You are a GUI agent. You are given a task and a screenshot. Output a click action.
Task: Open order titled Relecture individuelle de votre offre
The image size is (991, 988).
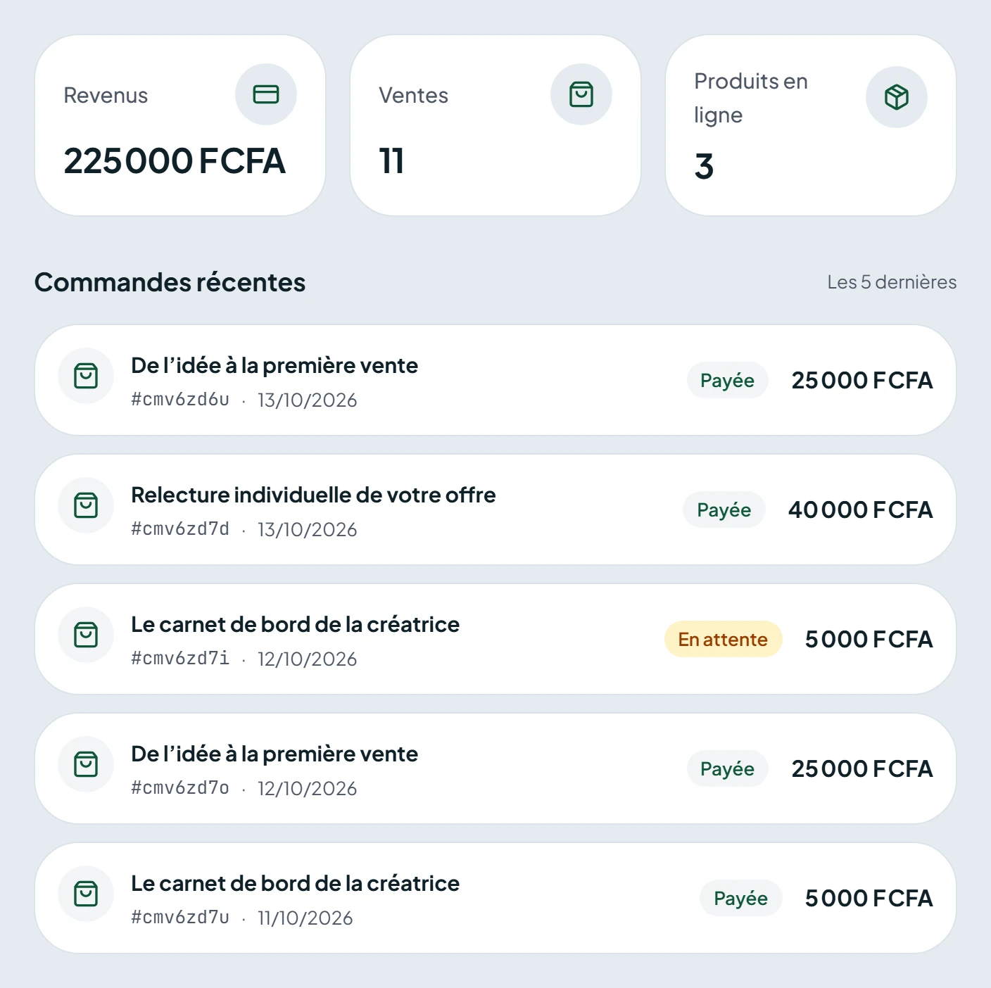[495, 509]
